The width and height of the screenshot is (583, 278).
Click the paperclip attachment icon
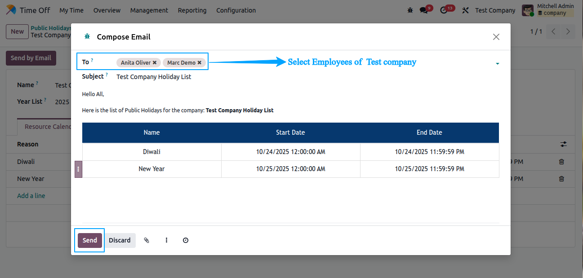pos(146,240)
